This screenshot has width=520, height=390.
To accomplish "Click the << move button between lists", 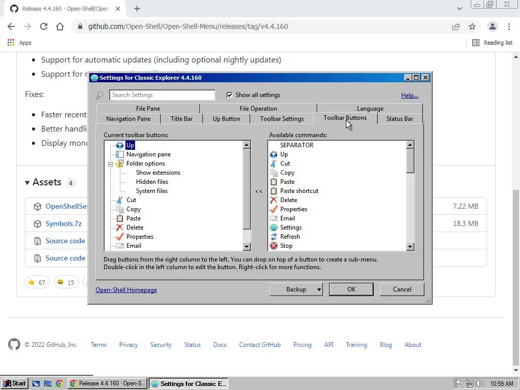I will point(259,191).
